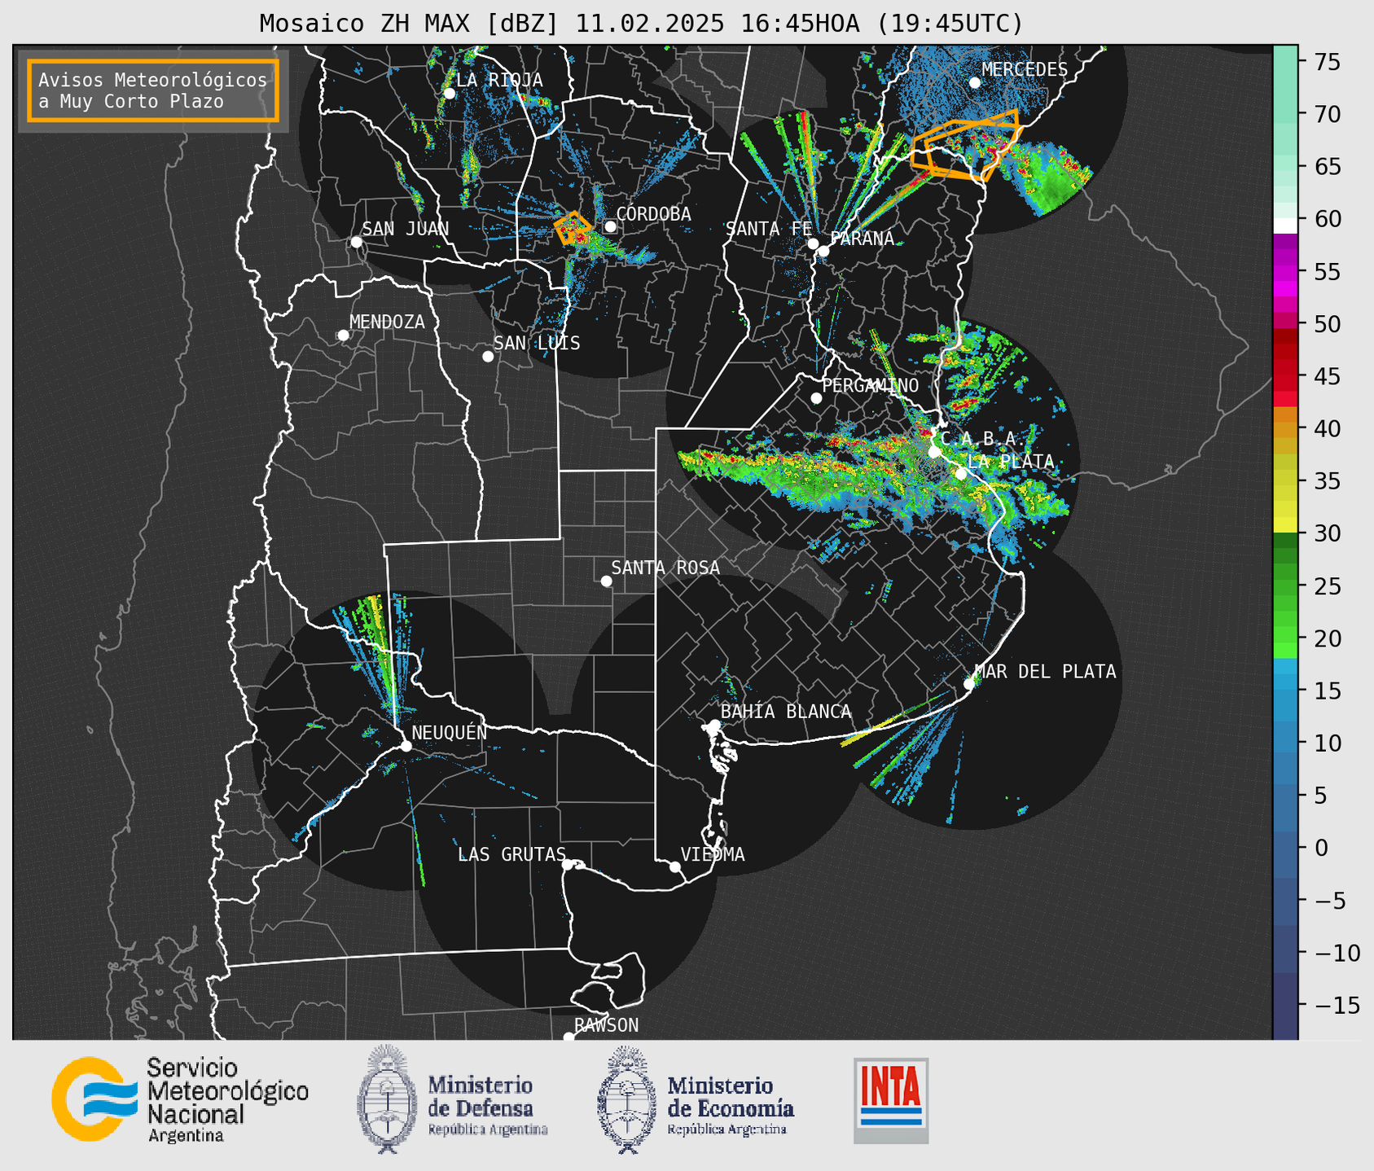
Task: Click the orange warning polygon near Córdoba
Action: [x=573, y=228]
